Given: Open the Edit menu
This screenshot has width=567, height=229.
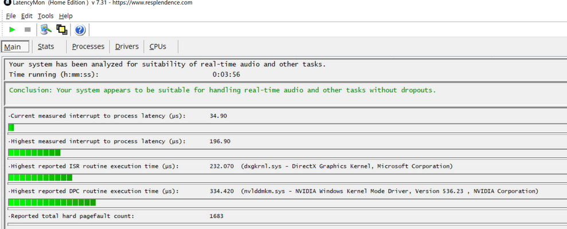Looking at the screenshot, I should pos(27,16).
